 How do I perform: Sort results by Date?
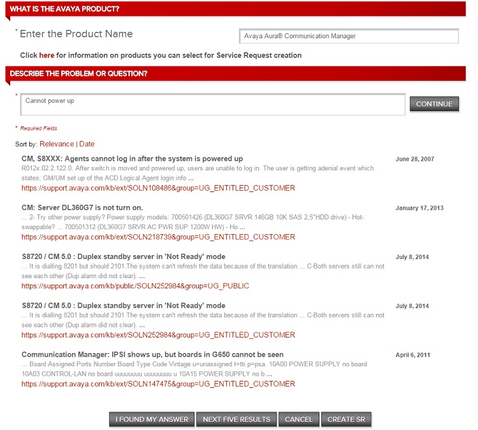[87, 144]
